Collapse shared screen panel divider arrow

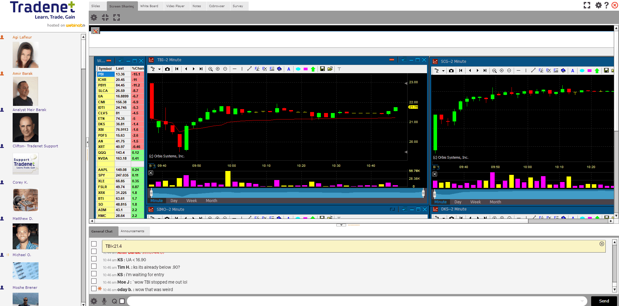point(341,225)
